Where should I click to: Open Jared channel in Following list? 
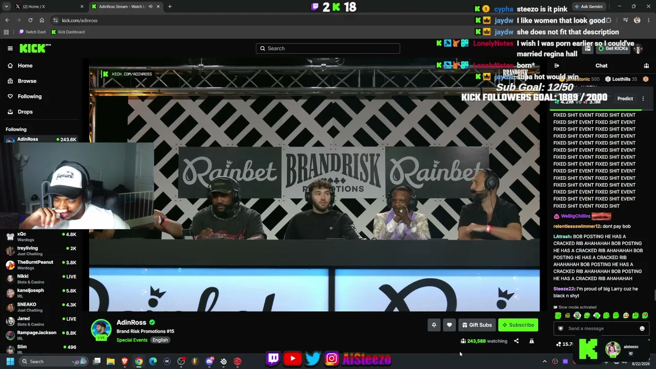coord(41,321)
